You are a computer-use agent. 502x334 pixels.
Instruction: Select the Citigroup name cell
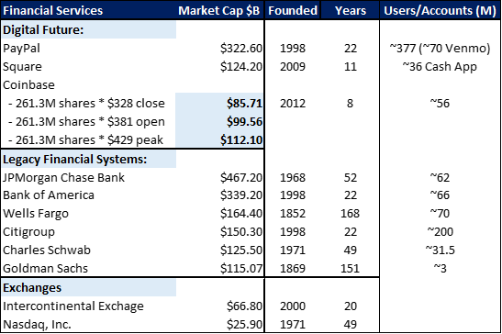[x=28, y=231]
